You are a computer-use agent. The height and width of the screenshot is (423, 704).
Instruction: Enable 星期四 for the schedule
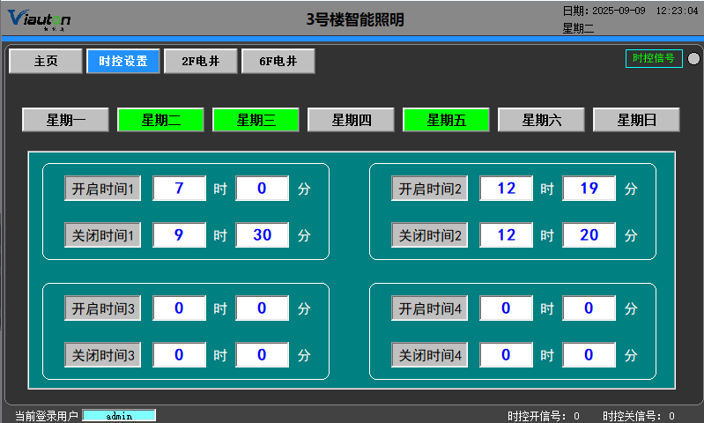tap(351, 120)
